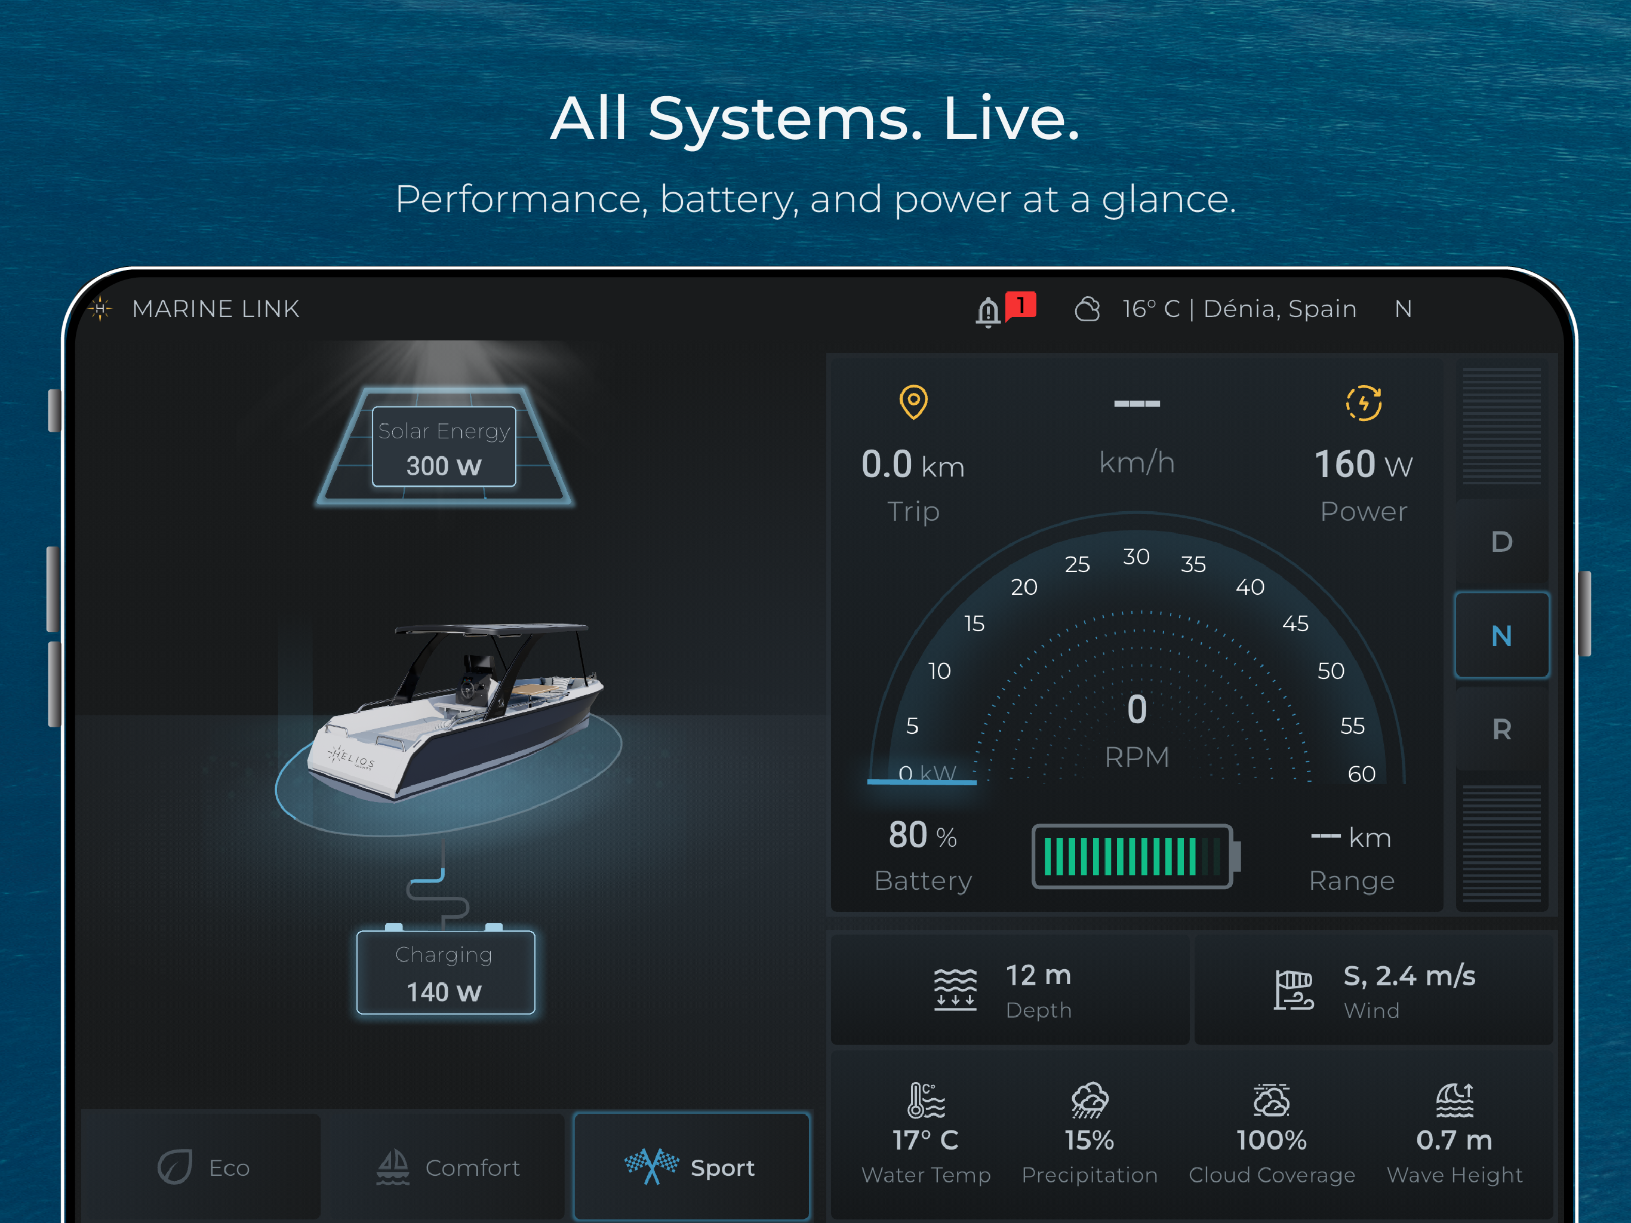The height and width of the screenshot is (1223, 1631).
Task: Click the Power energy bolt icon
Action: [1364, 402]
